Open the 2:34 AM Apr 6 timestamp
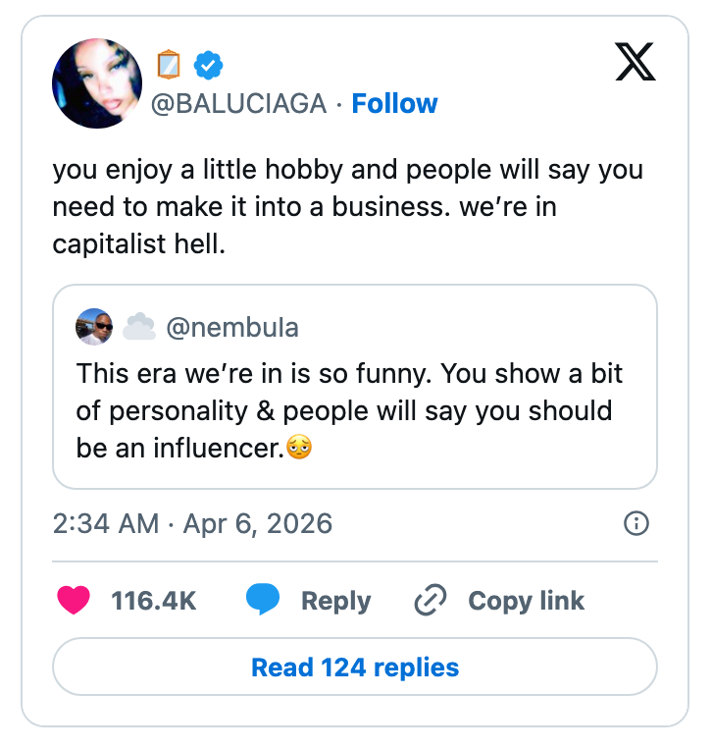Image resolution: width=712 pixels, height=748 pixels. coord(192,523)
